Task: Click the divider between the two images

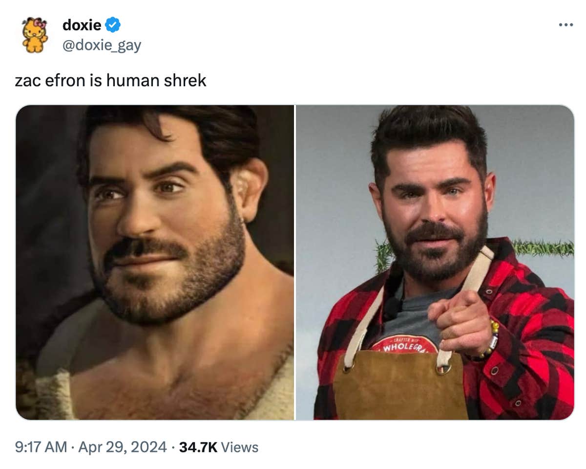Action: click(x=295, y=262)
